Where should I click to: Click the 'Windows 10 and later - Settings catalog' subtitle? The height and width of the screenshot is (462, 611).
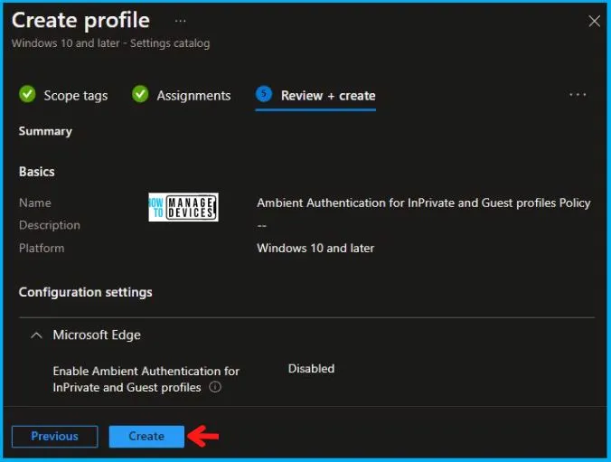[110, 43]
